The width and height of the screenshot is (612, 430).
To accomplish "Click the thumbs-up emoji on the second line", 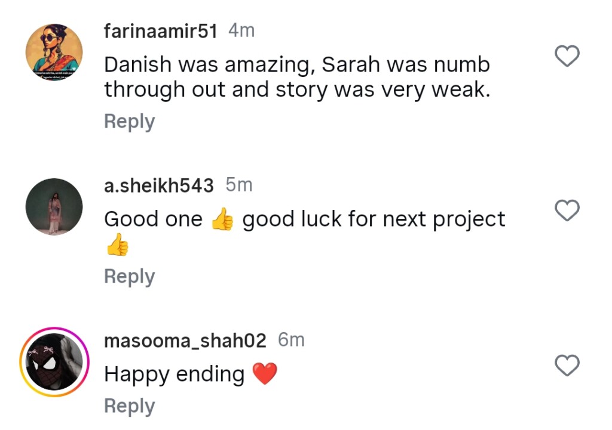I will pos(117,246).
